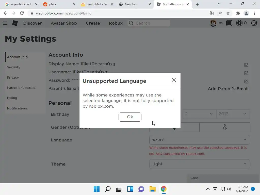Expand the birthday day dropdown showing 2
260x195 pixels.
(199, 114)
